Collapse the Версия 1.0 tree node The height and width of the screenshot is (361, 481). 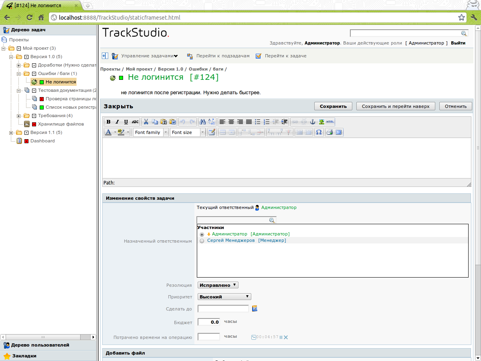coord(11,57)
